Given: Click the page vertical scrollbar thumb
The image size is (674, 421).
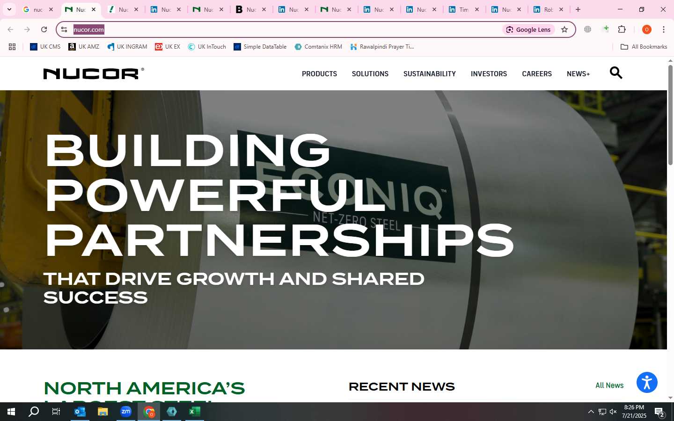Looking at the screenshot, I should 670,115.
